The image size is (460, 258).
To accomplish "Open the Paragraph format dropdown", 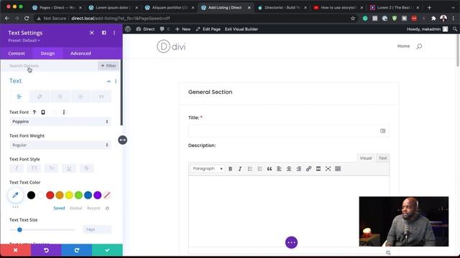I will point(208,169).
